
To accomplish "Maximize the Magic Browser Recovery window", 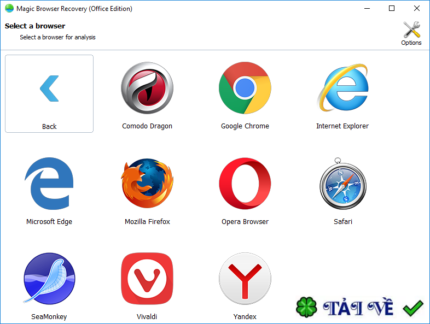I will click(x=392, y=9).
